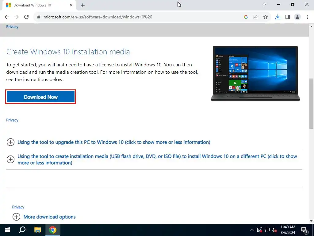
Task: Click the scrollbar down arrow
Action: tap(311, 221)
